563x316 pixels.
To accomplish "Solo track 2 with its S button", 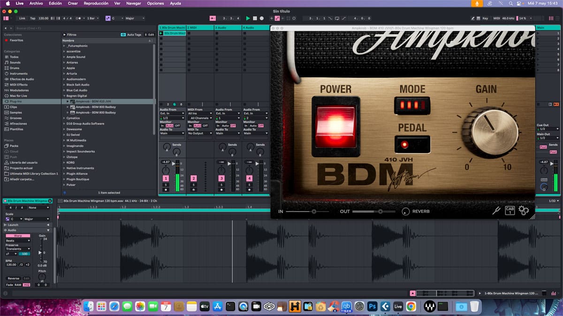I will (193, 185).
